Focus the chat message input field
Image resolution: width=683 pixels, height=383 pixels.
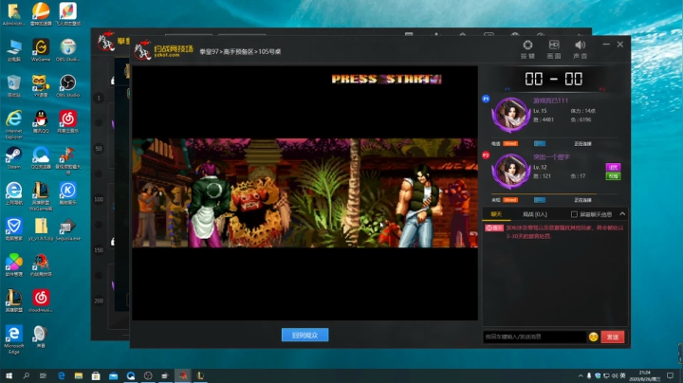534,337
